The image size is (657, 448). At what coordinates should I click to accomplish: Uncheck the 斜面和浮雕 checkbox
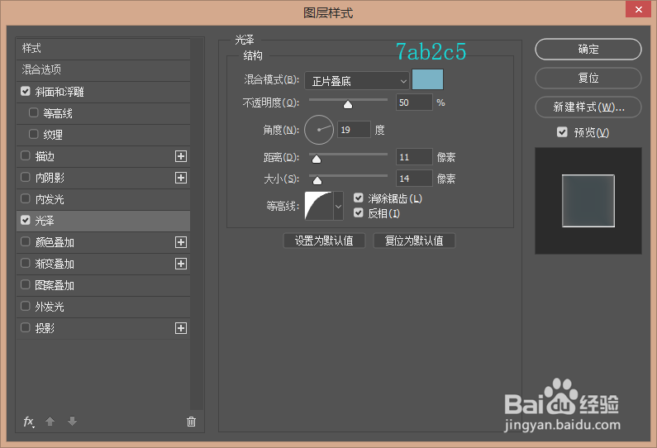pyautogui.click(x=26, y=92)
